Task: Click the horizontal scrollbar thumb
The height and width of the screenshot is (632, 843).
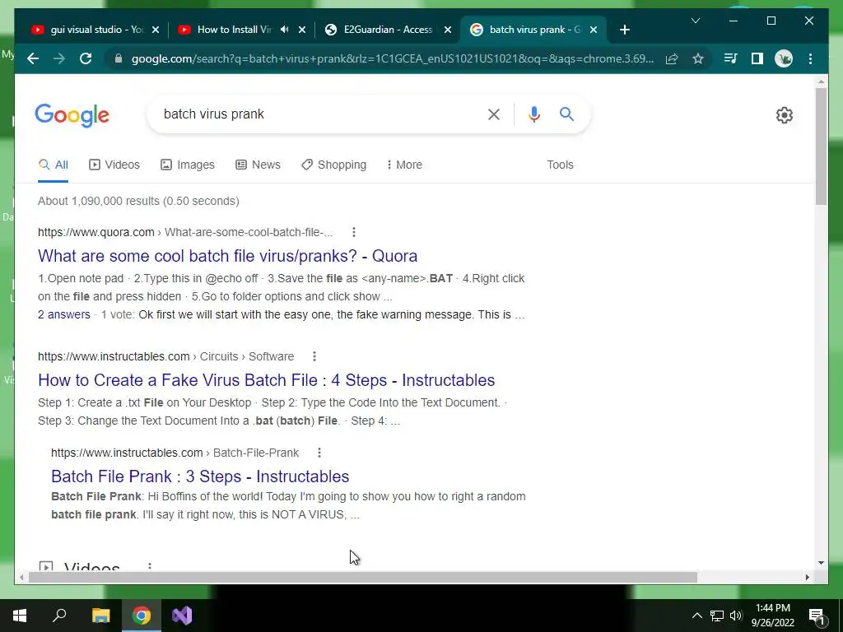Action: pos(363,577)
